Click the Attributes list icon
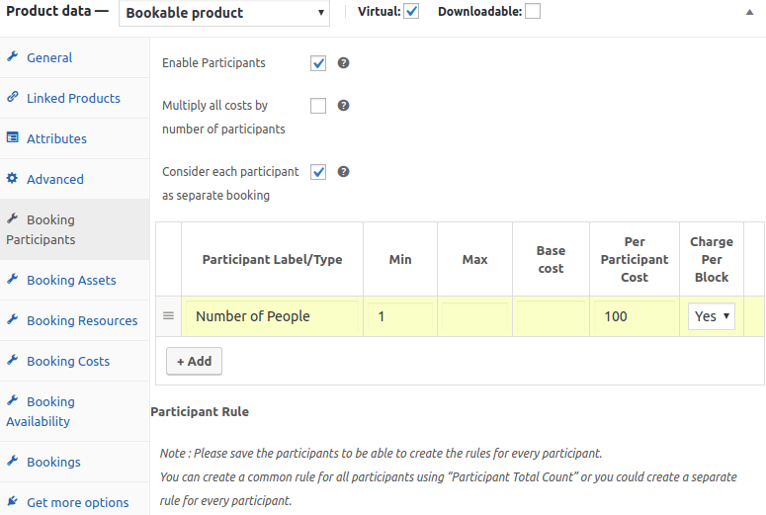 (x=13, y=137)
